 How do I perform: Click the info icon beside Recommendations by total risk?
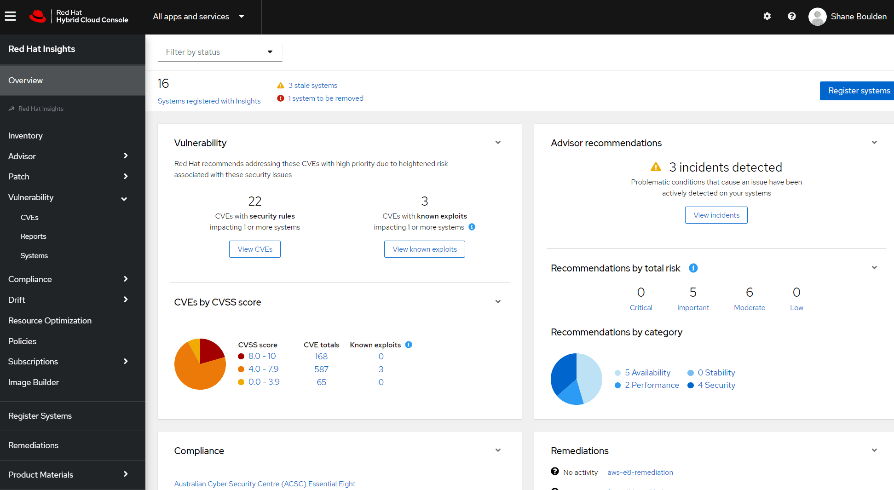(693, 268)
